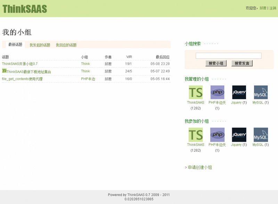Open topic file_get_contents使用代理

pos(22,79)
